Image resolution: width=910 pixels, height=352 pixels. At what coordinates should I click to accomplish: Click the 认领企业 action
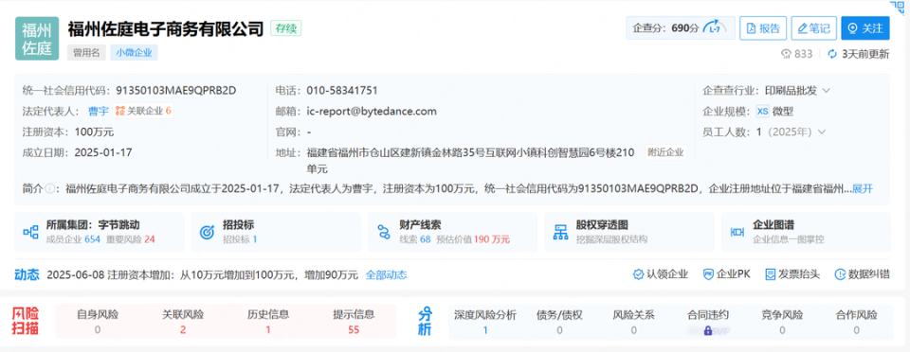click(661, 274)
